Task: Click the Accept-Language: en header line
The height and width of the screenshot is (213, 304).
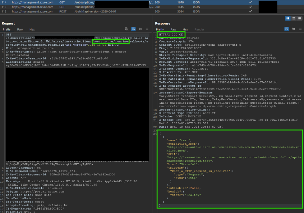Action: click(x=23, y=168)
